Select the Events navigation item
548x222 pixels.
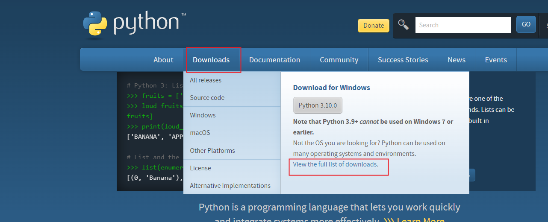[x=496, y=60]
